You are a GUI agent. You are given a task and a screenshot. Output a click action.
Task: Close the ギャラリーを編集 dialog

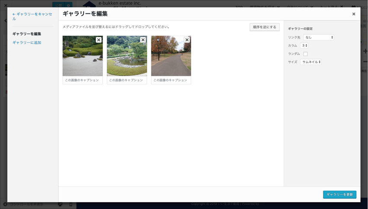click(353, 14)
